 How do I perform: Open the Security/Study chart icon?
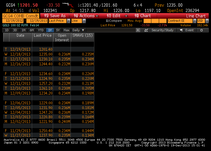(x=146, y=30)
